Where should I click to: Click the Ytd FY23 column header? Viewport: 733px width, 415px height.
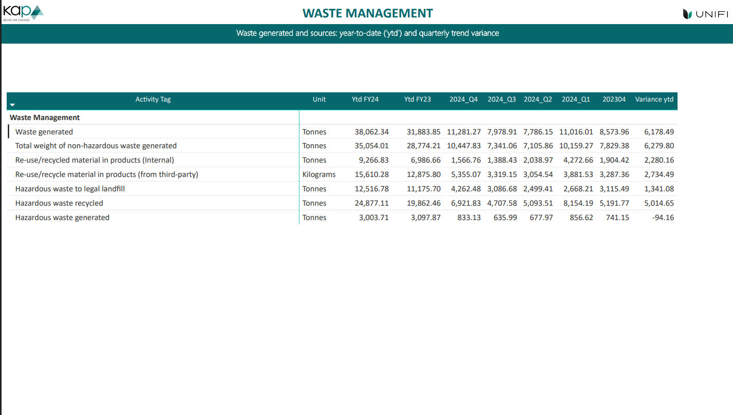pos(418,100)
